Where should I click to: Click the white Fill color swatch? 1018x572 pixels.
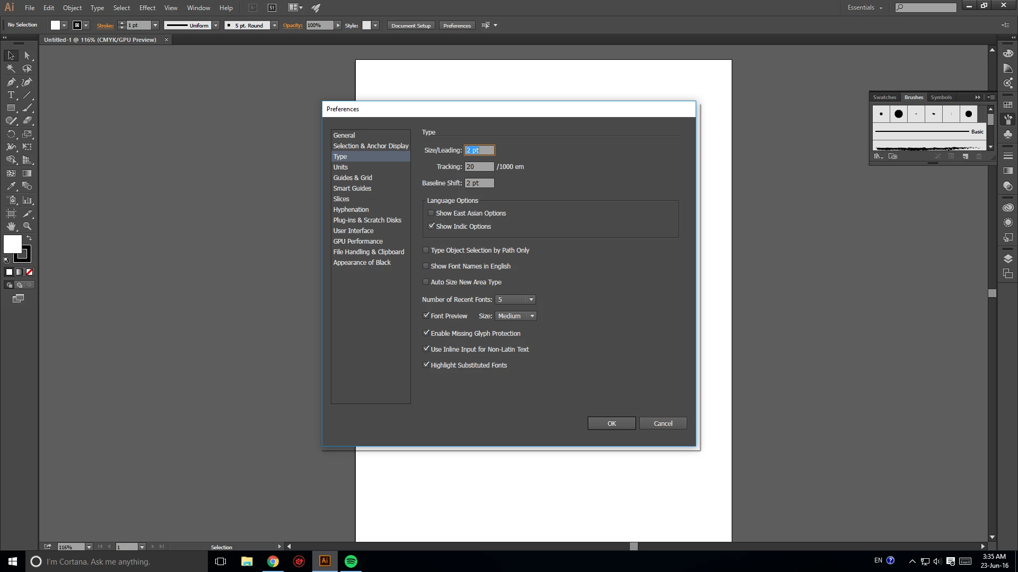pyautogui.click(x=12, y=244)
